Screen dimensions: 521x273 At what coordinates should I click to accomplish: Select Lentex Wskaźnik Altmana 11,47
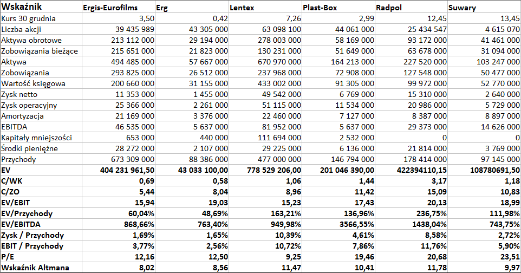tap(265, 268)
